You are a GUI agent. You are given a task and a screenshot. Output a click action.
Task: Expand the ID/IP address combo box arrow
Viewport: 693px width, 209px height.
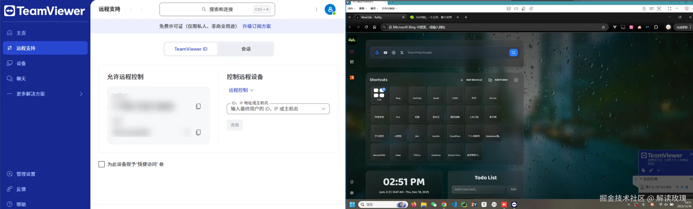click(323, 109)
